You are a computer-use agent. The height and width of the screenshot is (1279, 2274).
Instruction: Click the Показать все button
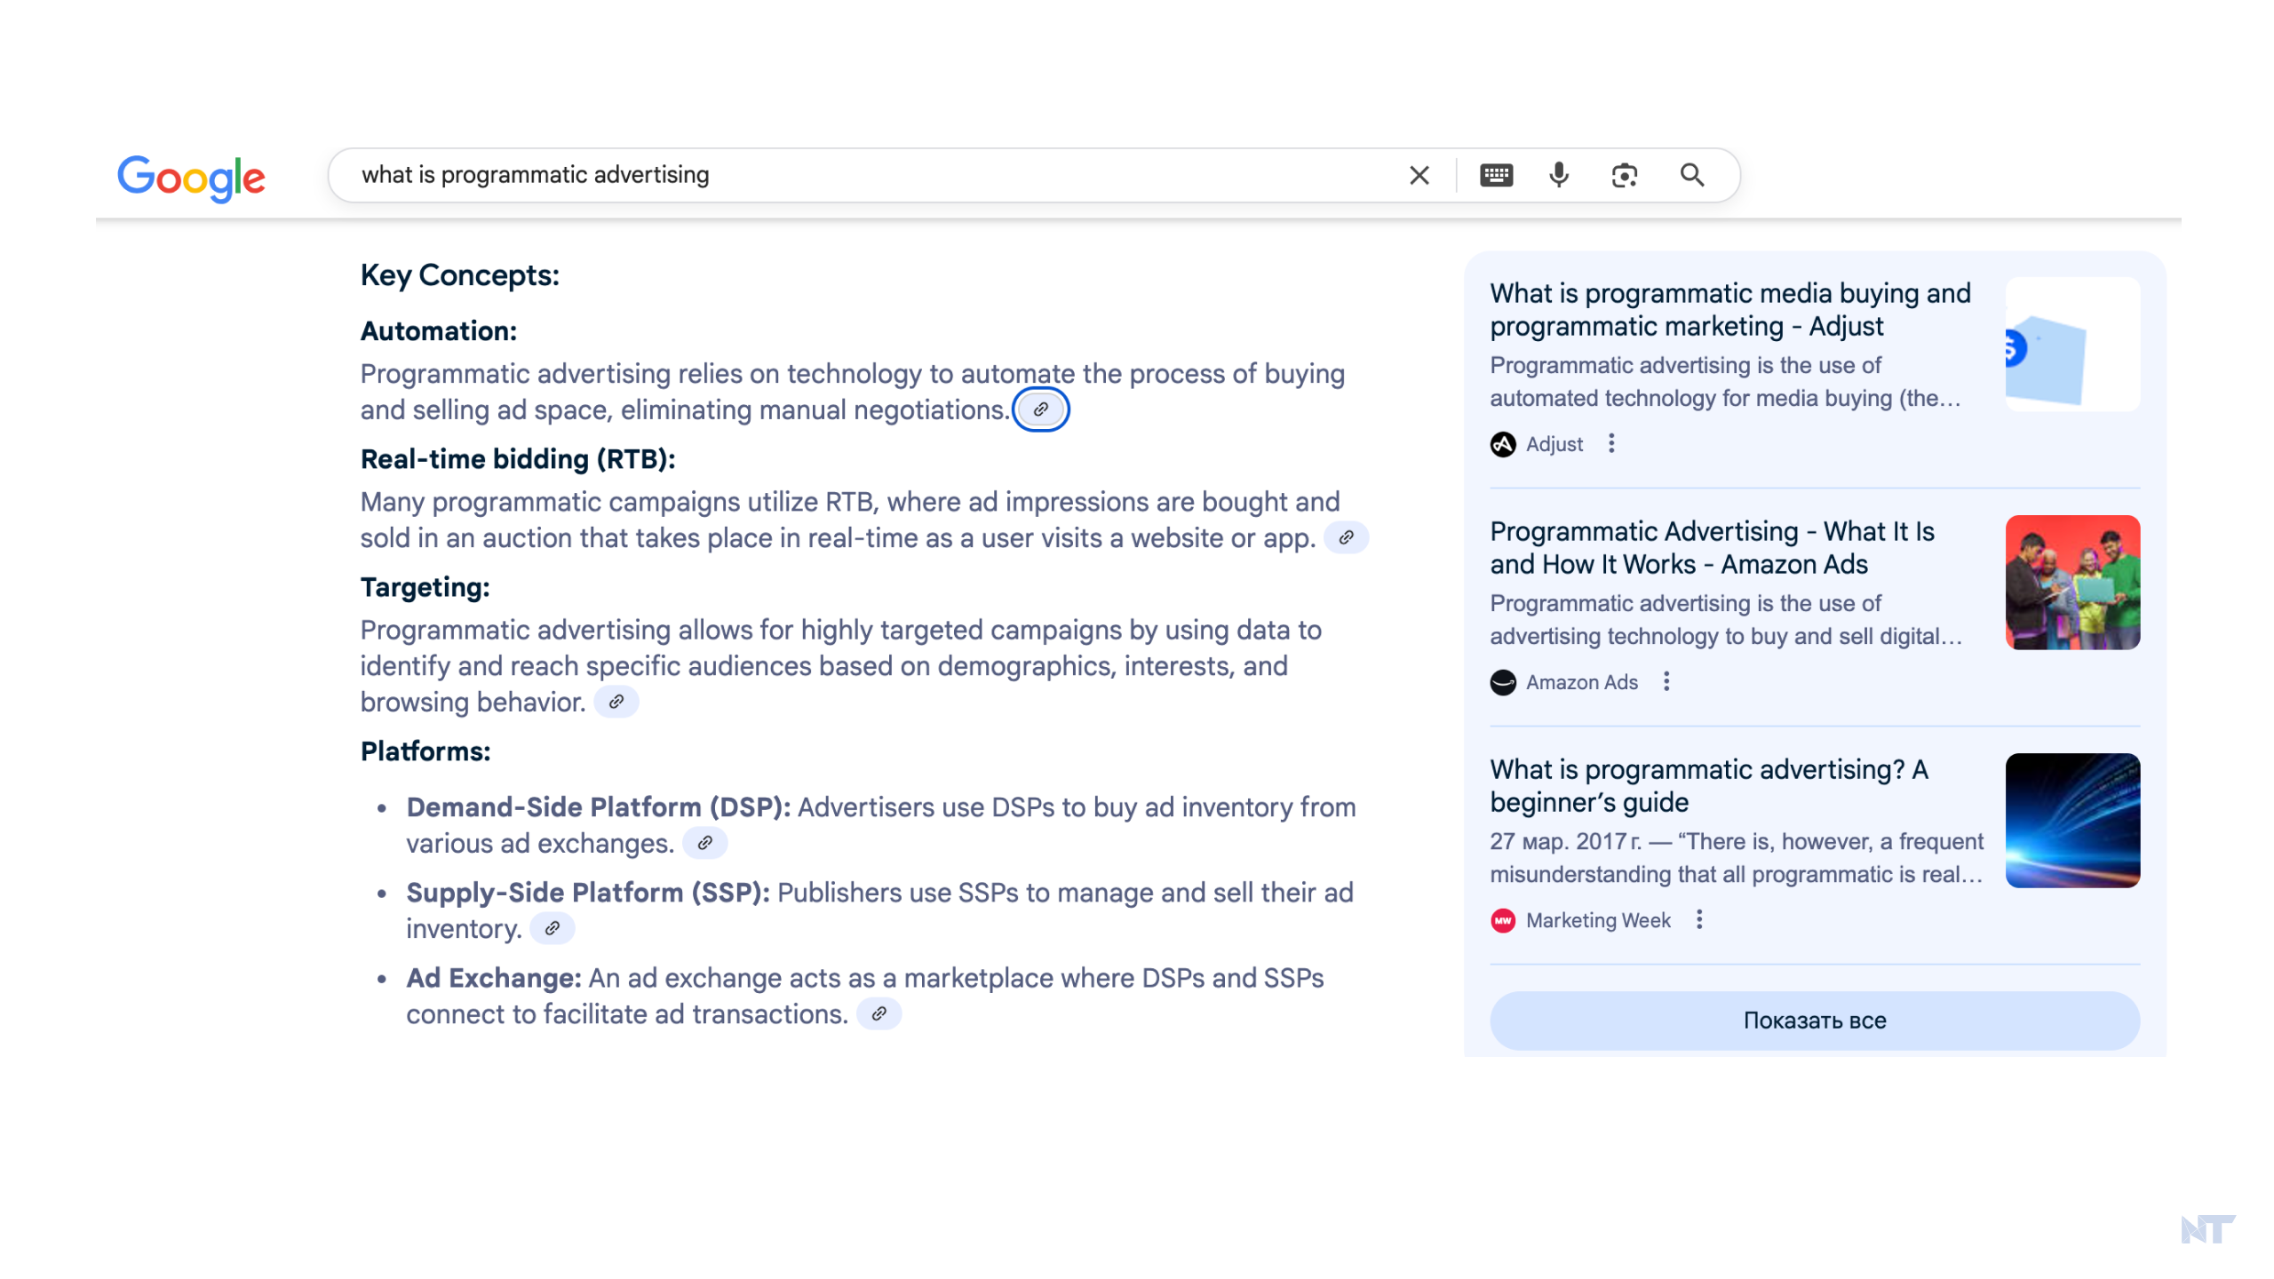point(1814,1020)
